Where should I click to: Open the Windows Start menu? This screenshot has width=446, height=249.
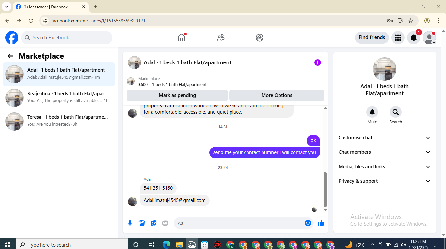[x=8, y=245]
